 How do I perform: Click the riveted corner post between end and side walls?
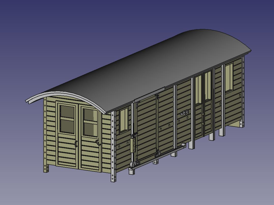coord(113,146)
